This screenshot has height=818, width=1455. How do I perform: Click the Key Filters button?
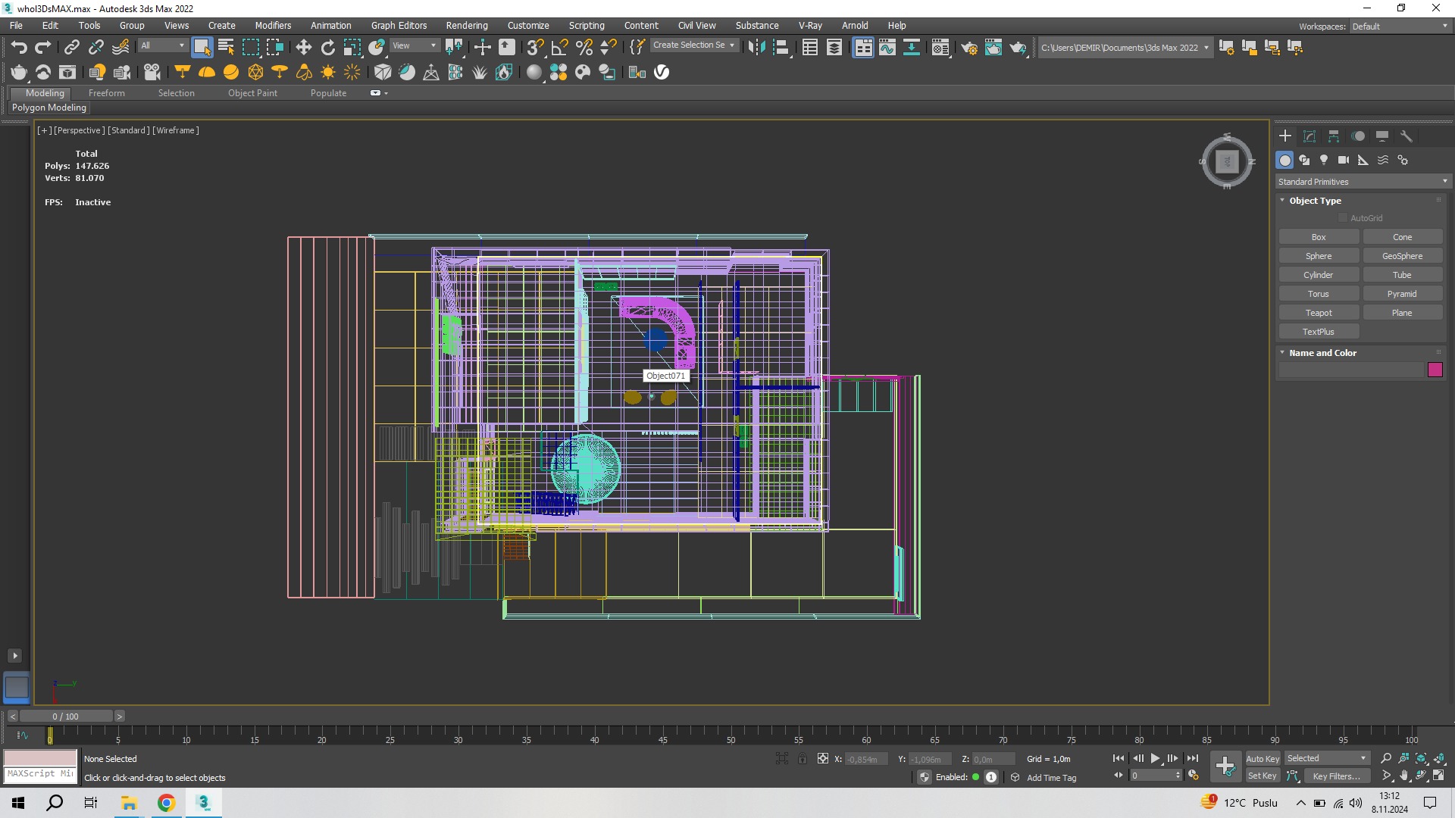[1336, 776]
